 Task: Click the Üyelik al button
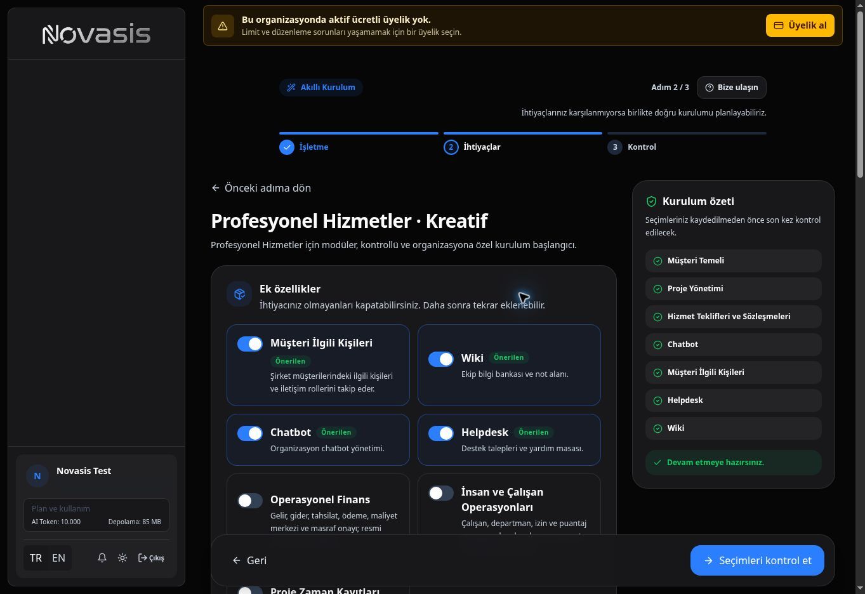800,25
